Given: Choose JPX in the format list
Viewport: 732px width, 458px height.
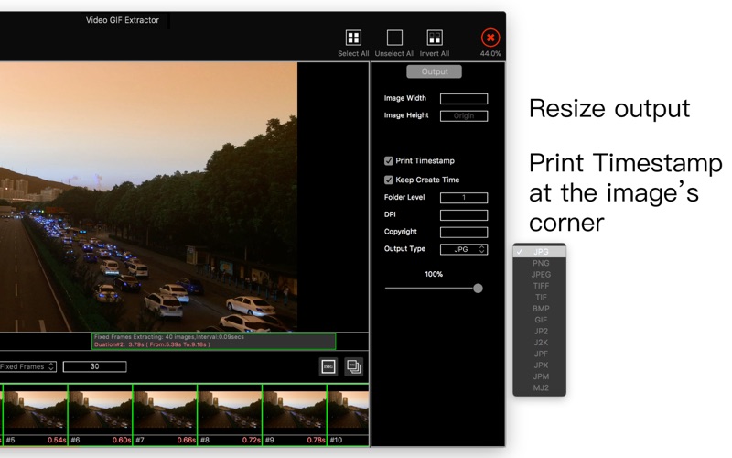Looking at the screenshot, I should click(x=540, y=365).
